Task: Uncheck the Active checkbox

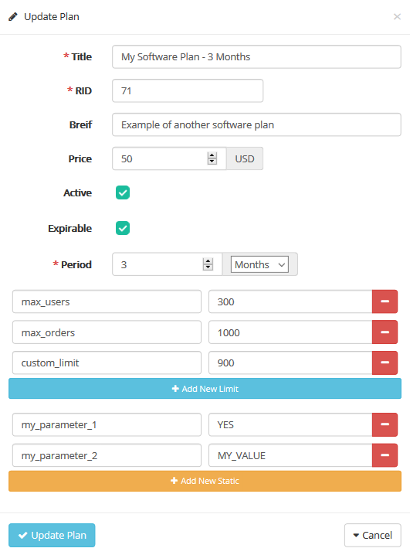Action: coord(123,192)
